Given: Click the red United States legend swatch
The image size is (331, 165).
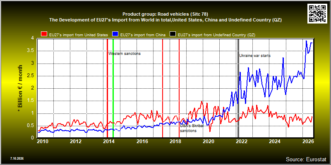Looking at the screenshot, I should point(44,35).
